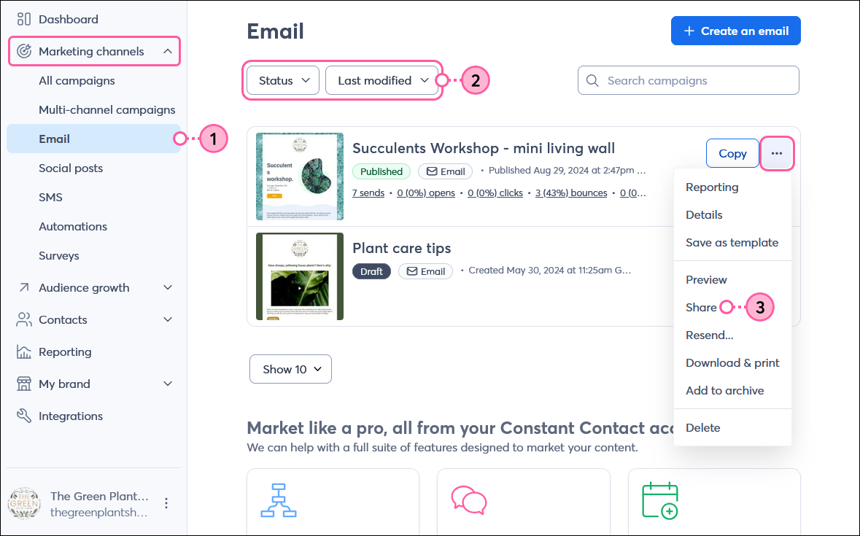Image resolution: width=860 pixels, height=536 pixels.
Task: Open Automations in sidebar
Action: click(x=73, y=226)
